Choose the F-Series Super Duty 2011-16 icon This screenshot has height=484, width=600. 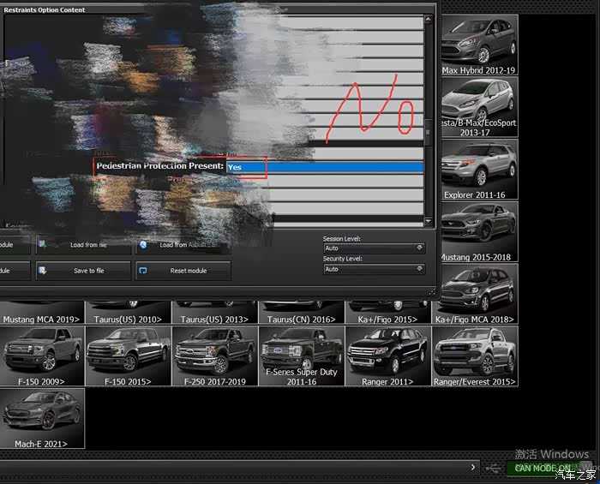(x=302, y=356)
